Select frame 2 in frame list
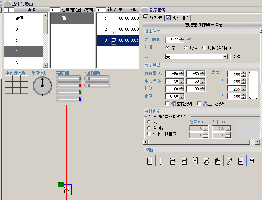This screenshot has width=262, height=200. (118, 30)
